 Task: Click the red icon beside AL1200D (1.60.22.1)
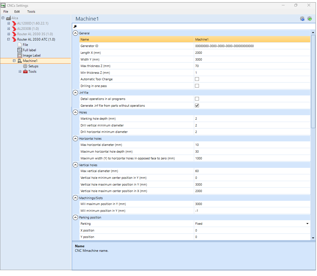tap(14, 23)
